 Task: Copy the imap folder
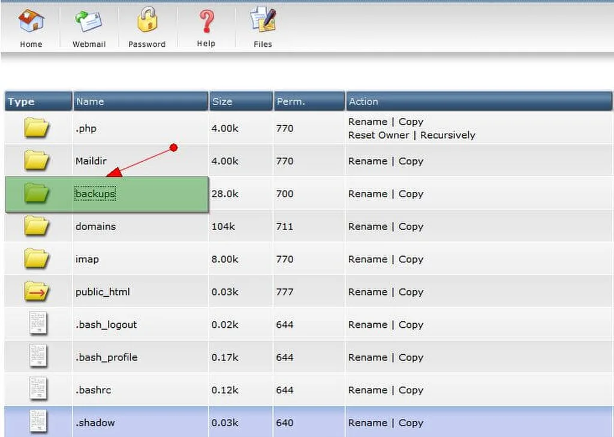click(411, 260)
